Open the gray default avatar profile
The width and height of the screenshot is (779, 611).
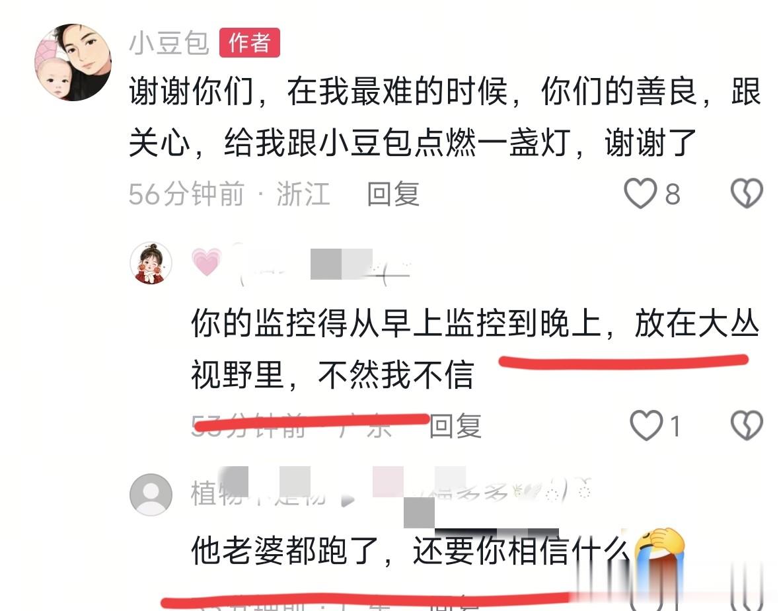pos(151,495)
